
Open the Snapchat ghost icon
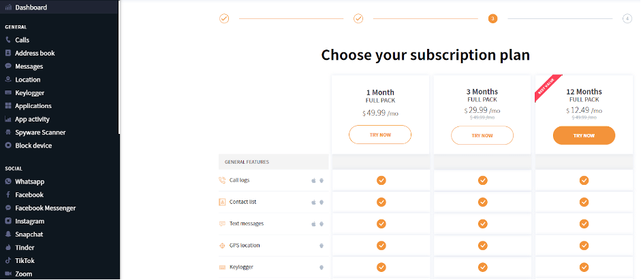point(7,234)
